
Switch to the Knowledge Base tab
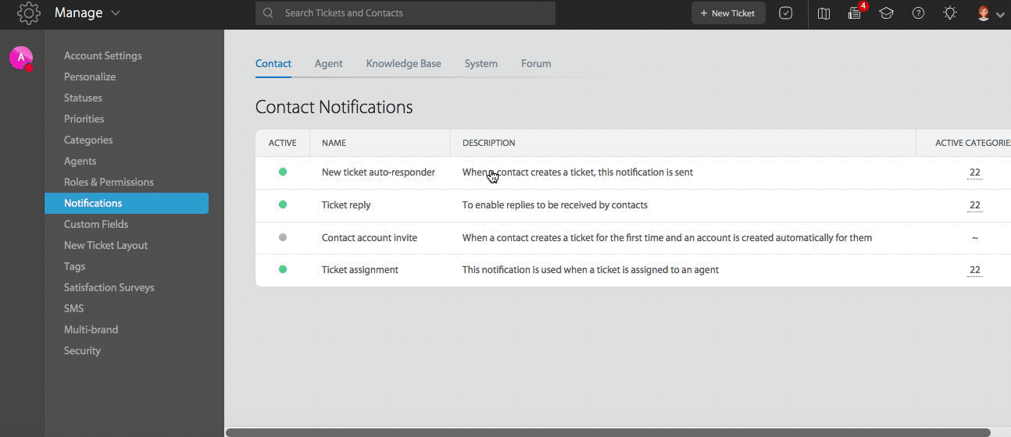click(403, 64)
